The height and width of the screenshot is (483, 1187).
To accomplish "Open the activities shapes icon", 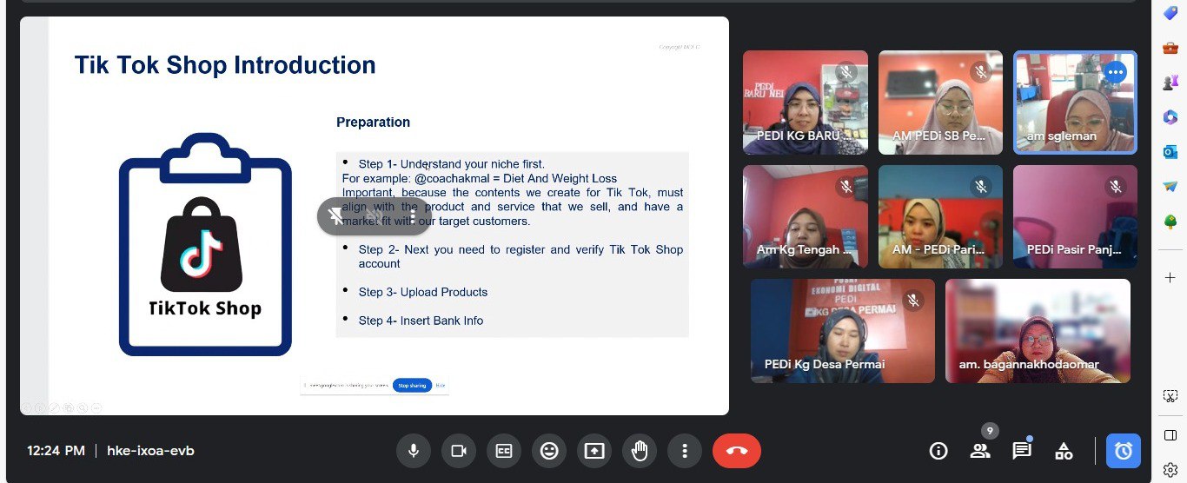I will click(x=1064, y=451).
